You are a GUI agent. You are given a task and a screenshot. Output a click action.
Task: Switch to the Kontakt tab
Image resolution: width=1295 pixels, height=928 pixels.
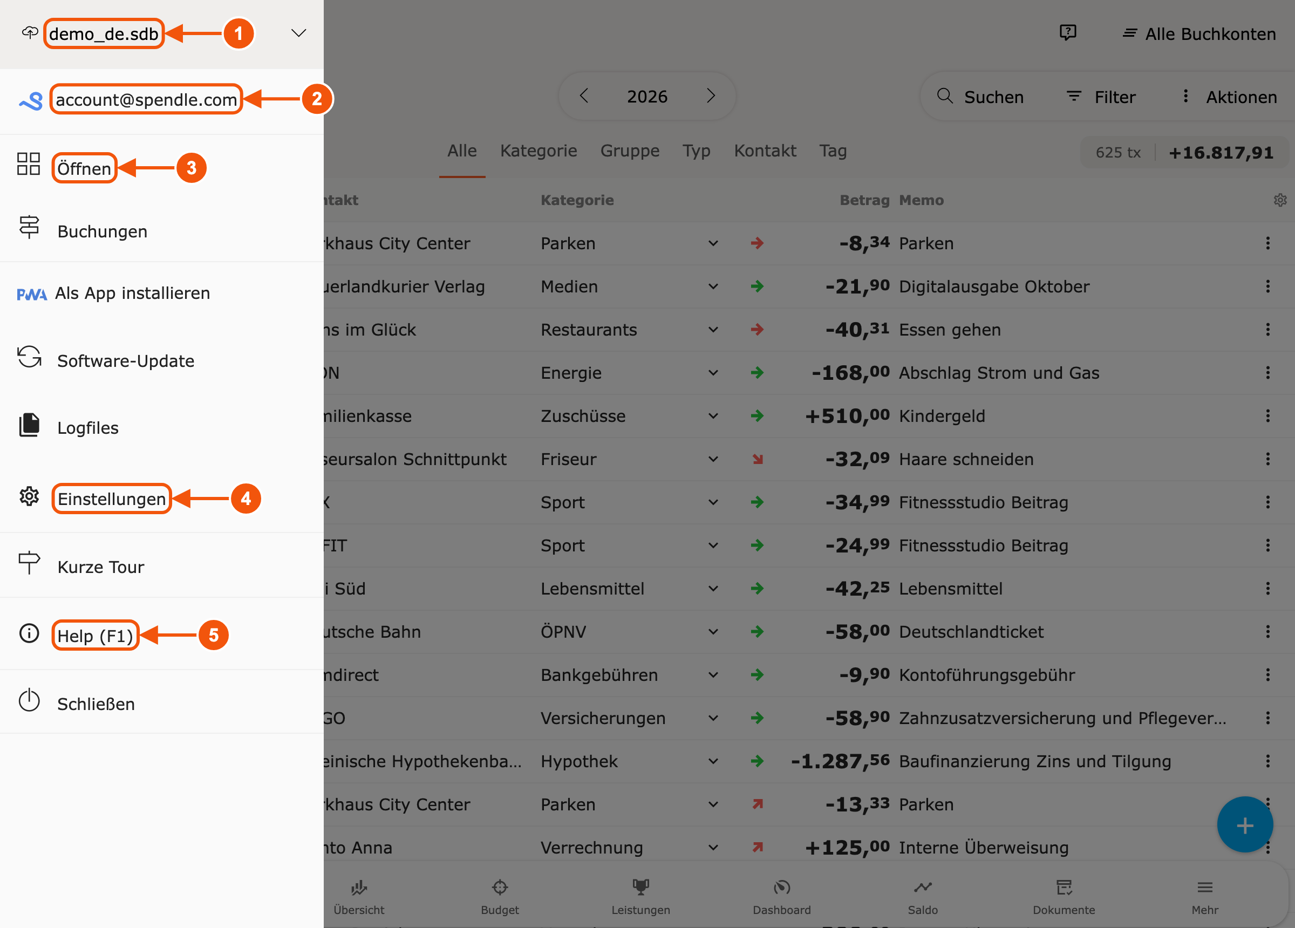coord(765,151)
